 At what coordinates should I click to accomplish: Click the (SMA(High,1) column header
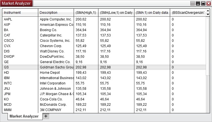point(86,13)
